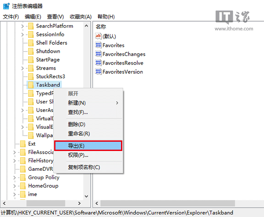
Task: Select the Shell Folders key folder icon
Action: click(x=30, y=43)
